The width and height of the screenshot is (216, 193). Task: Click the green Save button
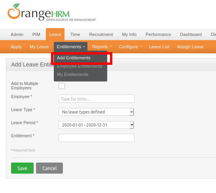pyautogui.click(x=22, y=168)
